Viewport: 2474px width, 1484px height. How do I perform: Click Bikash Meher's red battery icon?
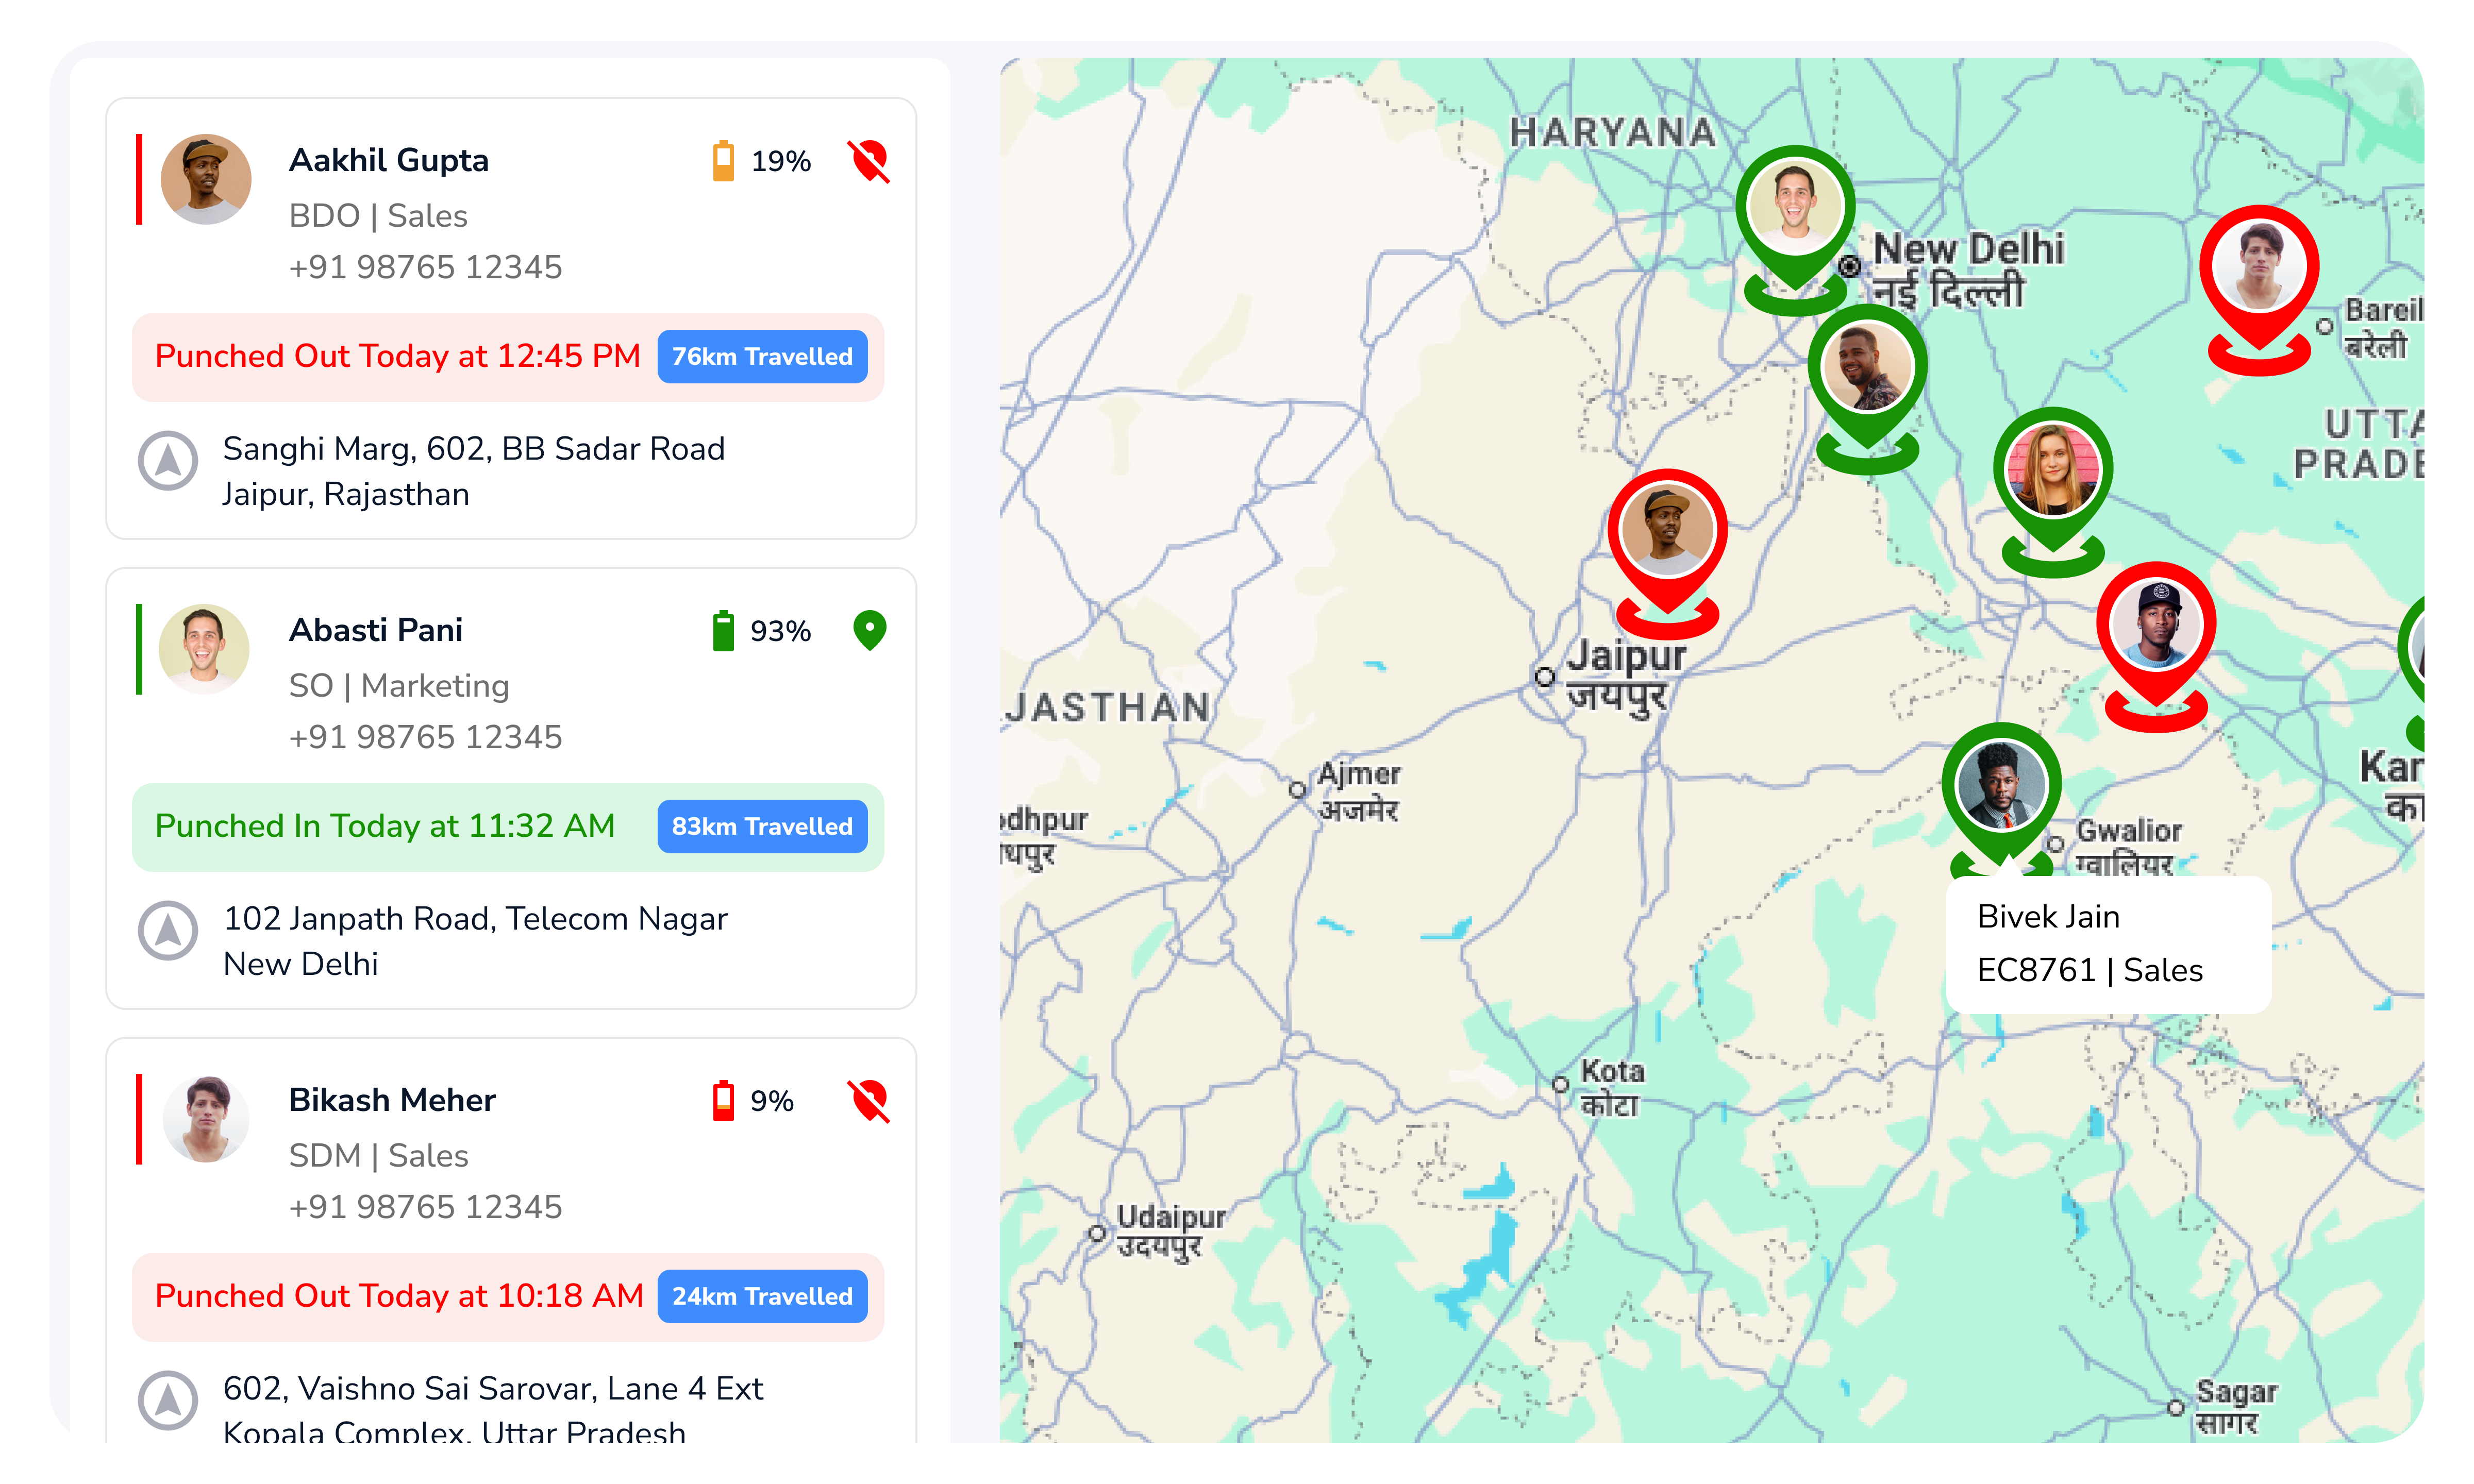(x=723, y=1100)
